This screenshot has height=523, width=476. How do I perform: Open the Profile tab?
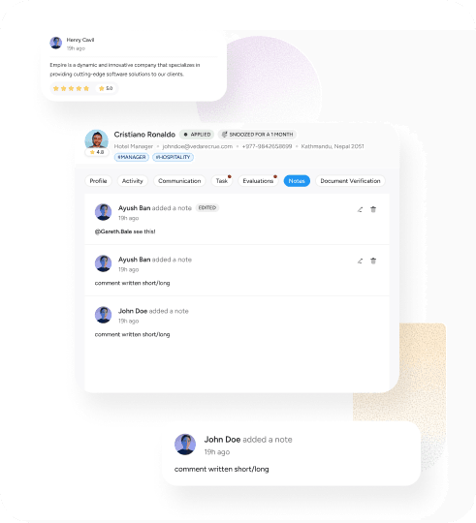(98, 181)
